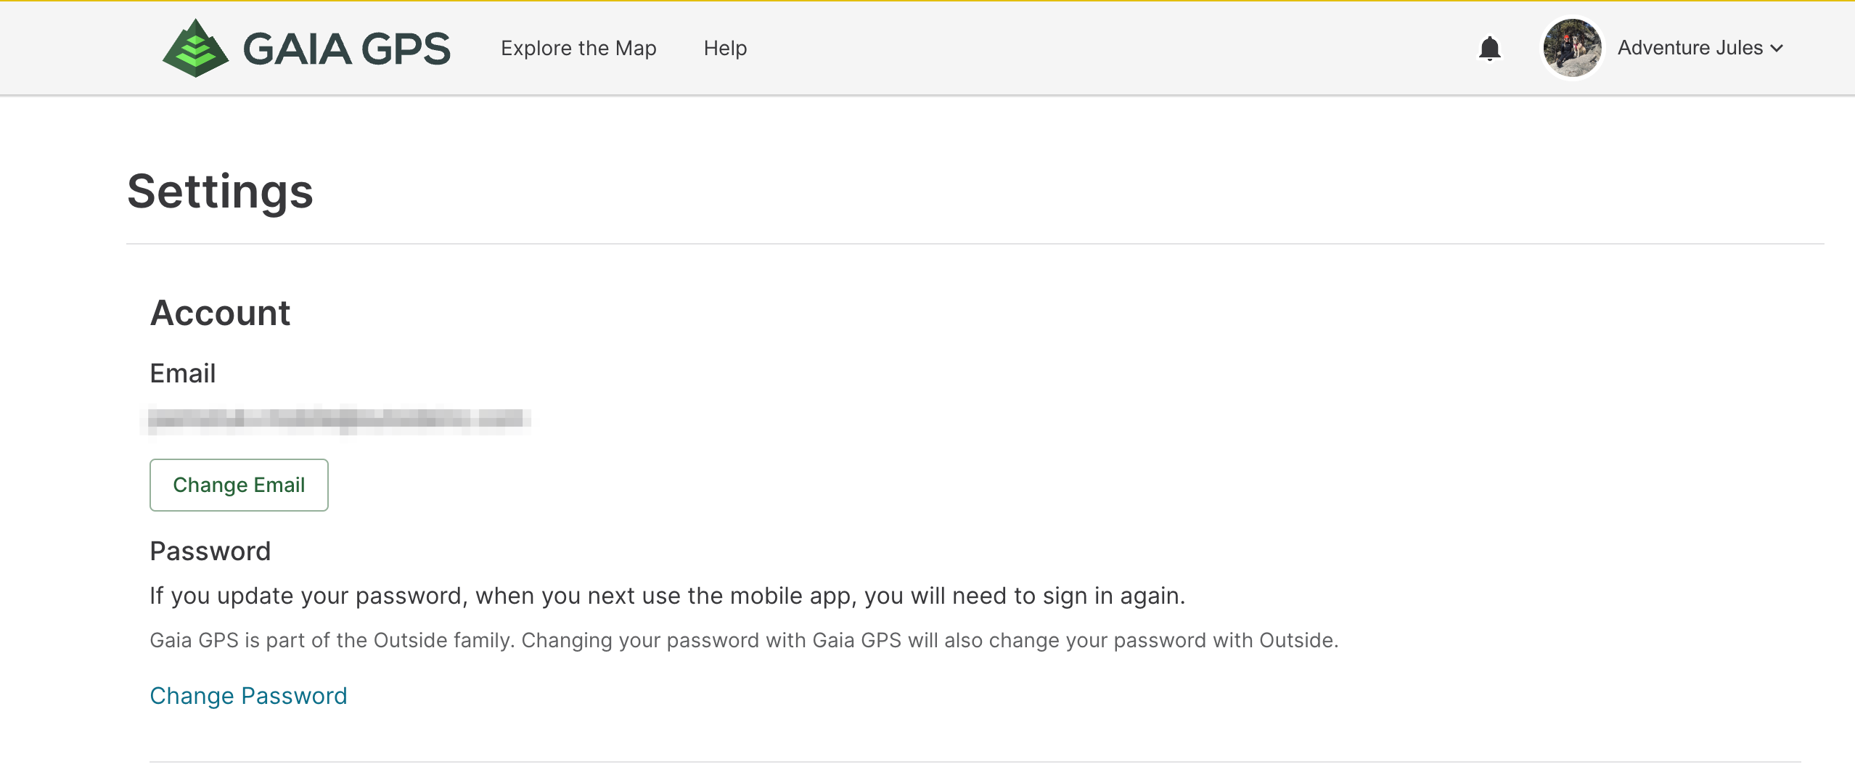1855x775 pixels.
Task: Click the mobile app sign-in notice text
Action: tap(667, 596)
